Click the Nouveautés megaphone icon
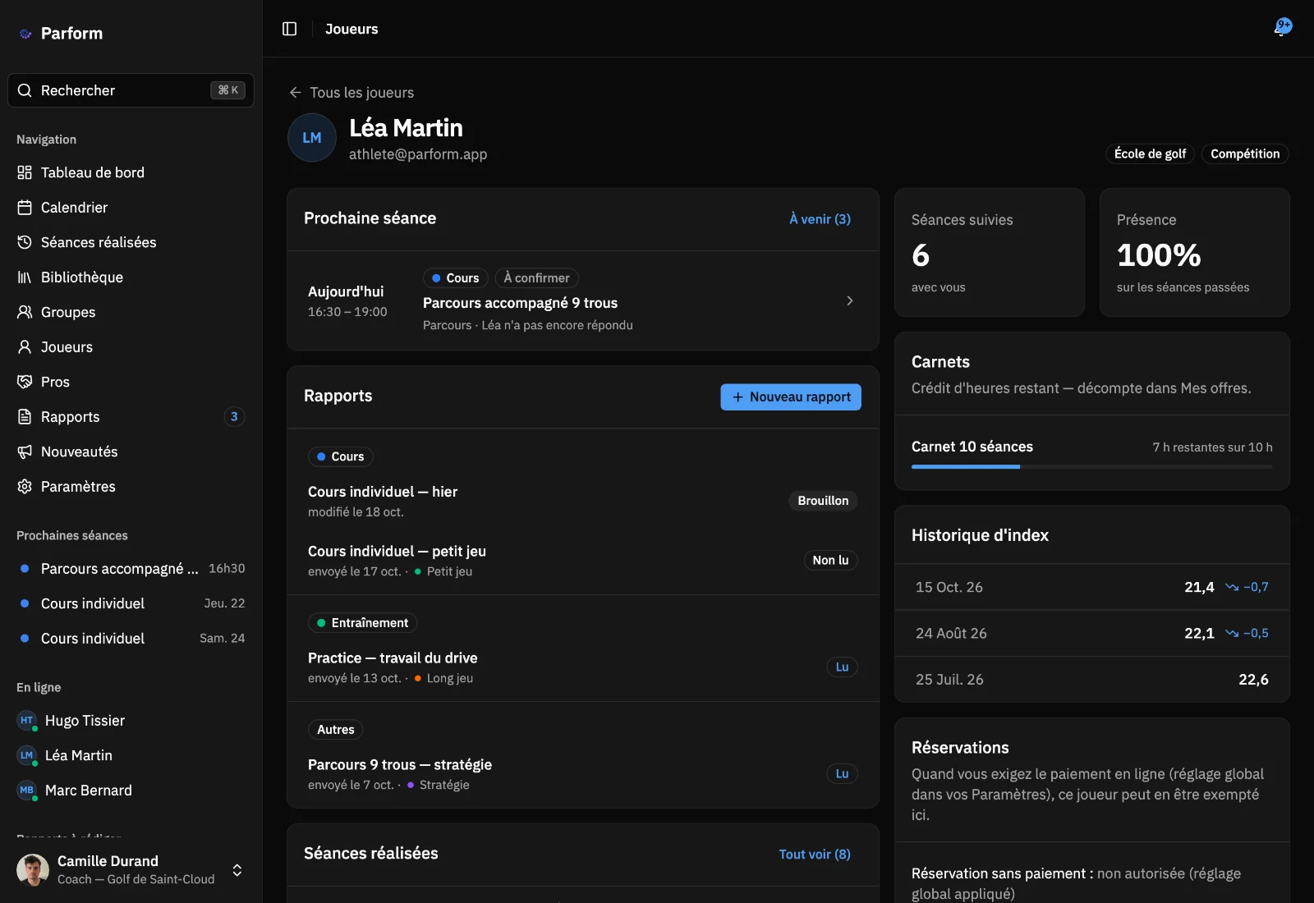 (25, 451)
